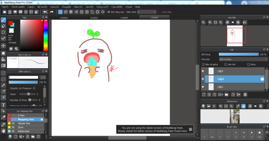269x141 pixels.
Task: Enable Cạnh mềm checkbox
Action: point(159,12)
